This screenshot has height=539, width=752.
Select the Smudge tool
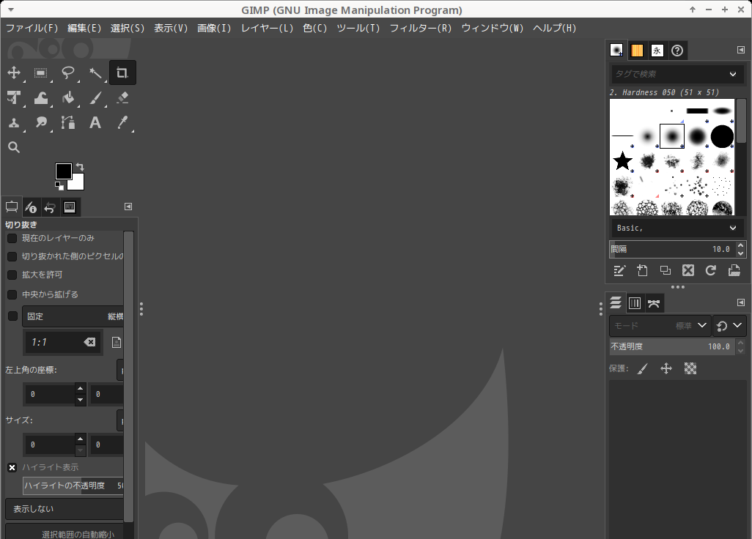pyautogui.click(x=41, y=122)
